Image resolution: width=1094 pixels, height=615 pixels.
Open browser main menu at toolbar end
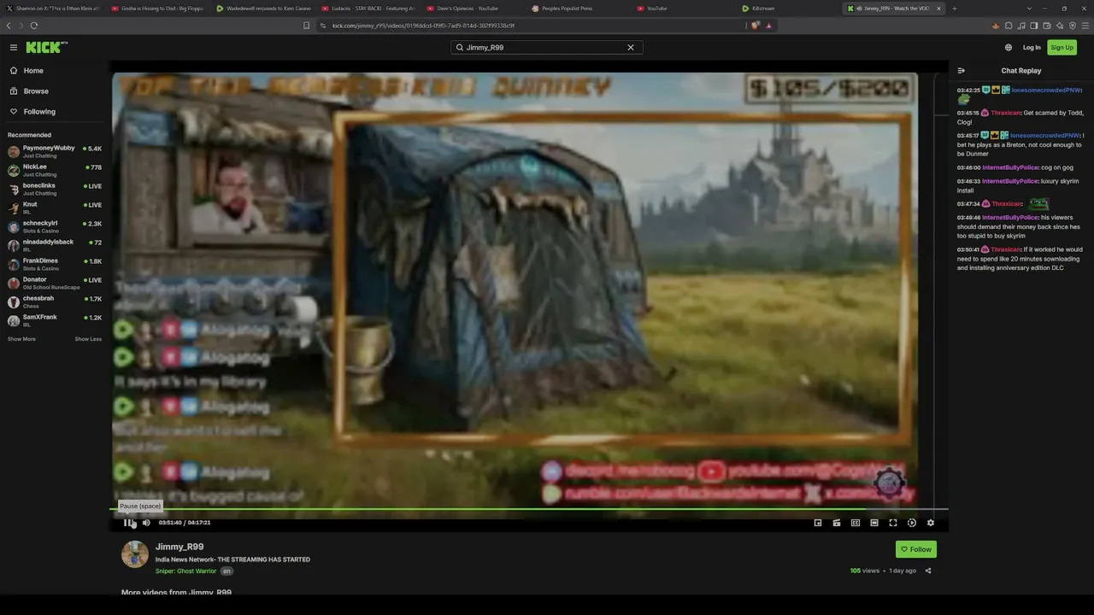click(x=1085, y=26)
